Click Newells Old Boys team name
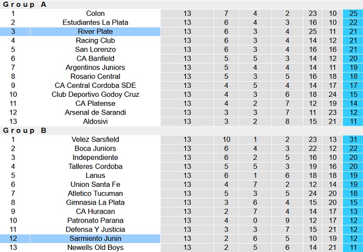Viewport: 363px width, 252px height. coord(95,248)
